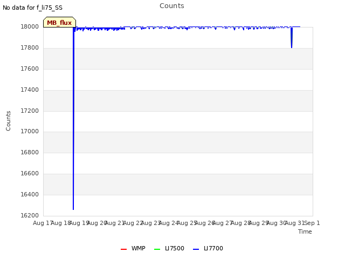Image resolution: width=345 pixels, height=259 pixels.
Task: Click the Counts chart title
Action: [172, 6]
